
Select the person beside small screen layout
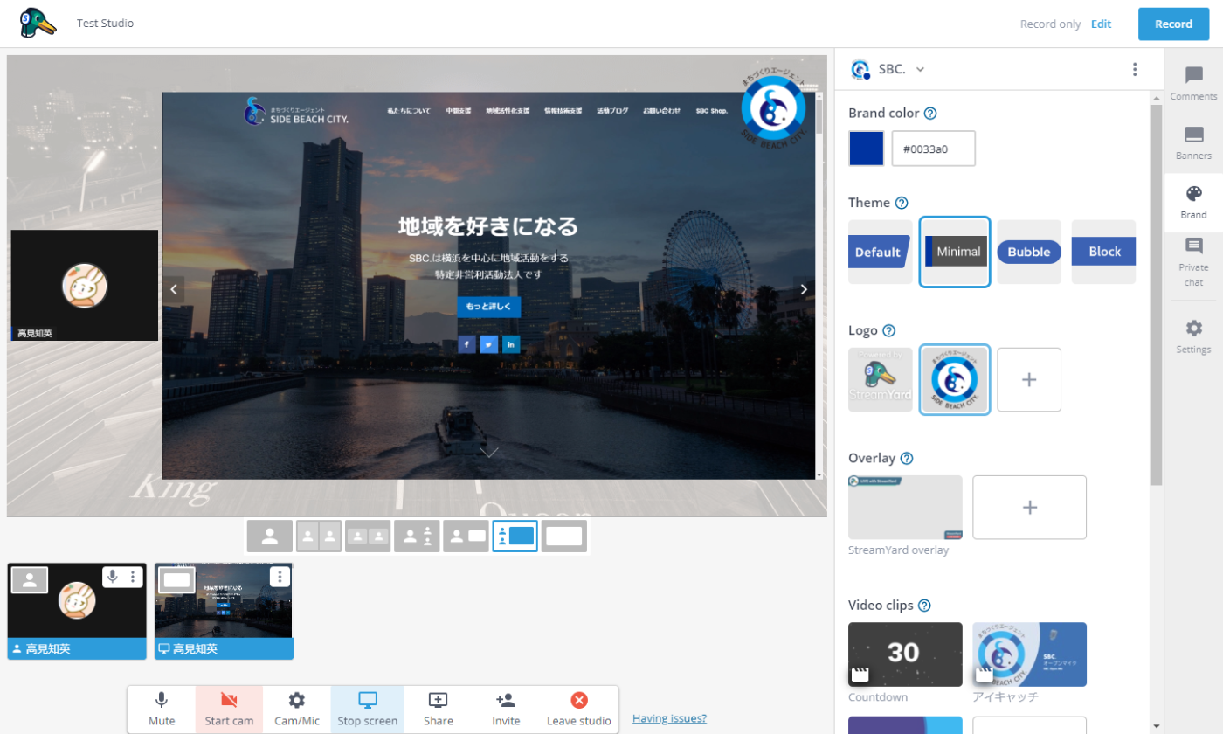point(466,537)
